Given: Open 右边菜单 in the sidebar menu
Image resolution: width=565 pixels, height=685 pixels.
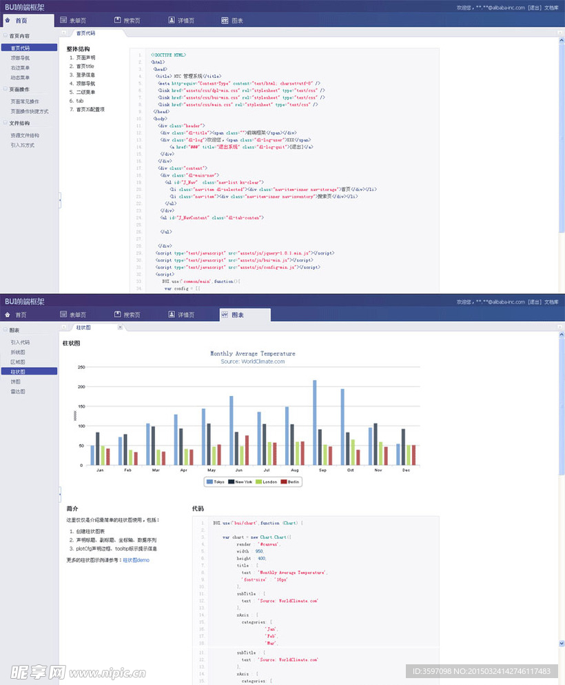Looking at the screenshot, I should 20,68.
